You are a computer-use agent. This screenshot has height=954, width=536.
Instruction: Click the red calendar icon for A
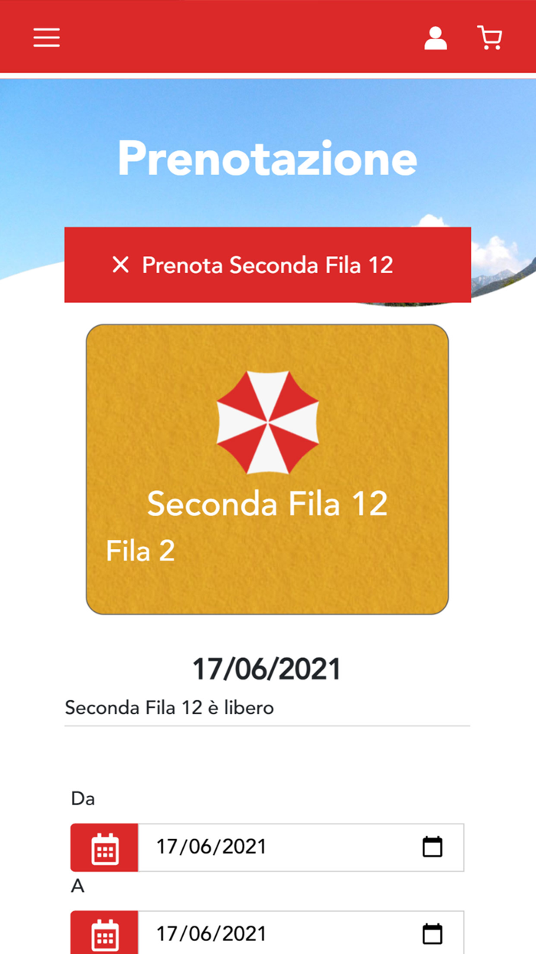click(x=104, y=933)
